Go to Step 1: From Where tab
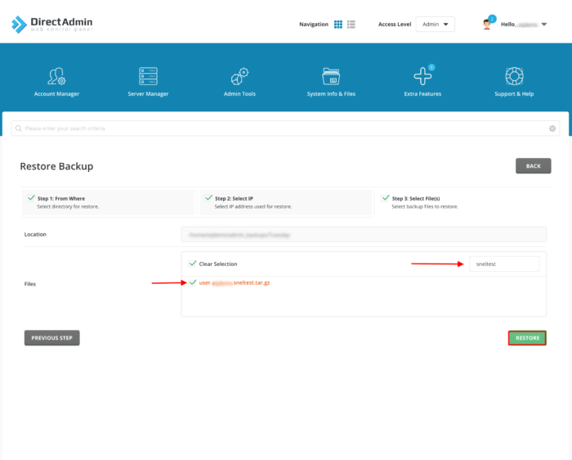The image size is (572, 460). (108, 201)
